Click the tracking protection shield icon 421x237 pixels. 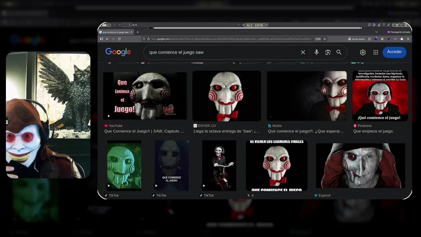[144, 39]
